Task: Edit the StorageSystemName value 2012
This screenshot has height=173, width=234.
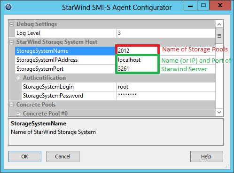Action: click(137, 51)
